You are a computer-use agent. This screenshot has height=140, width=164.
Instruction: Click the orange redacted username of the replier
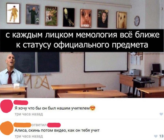23,125
